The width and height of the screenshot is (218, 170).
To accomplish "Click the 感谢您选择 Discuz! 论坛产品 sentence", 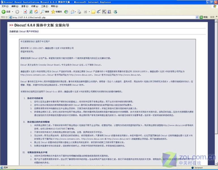I will pos(66,58).
